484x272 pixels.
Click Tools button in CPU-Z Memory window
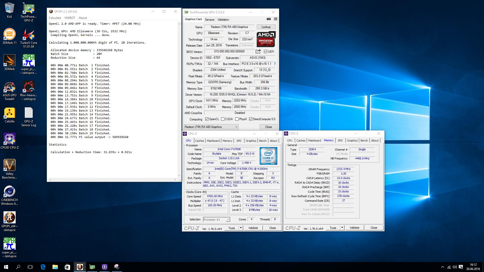(x=333, y=228)
